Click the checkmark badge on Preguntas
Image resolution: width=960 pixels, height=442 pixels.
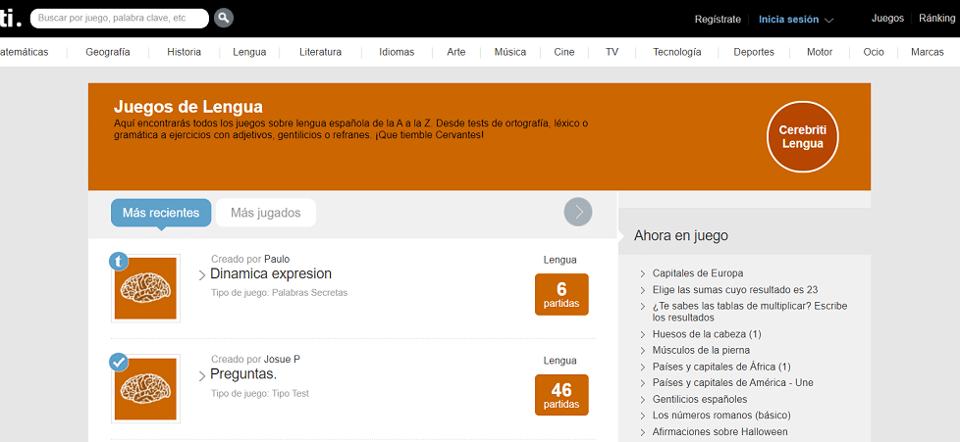pos(119,362)
